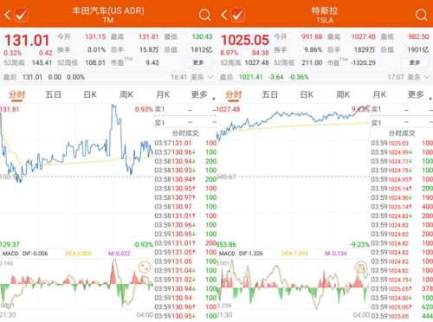Open search from the Tesla TSLA header
Screen dimensions: 433x322
[x=421, y=15]
